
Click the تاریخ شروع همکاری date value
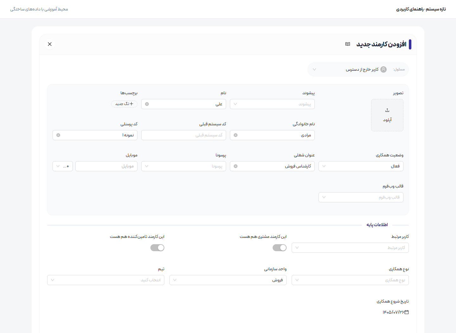(393, 312)
